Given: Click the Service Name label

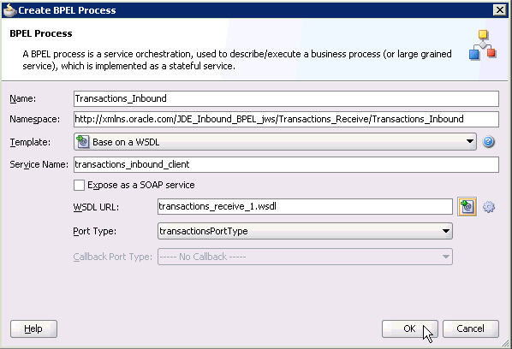Looking at the screenshot, I should pyautogui.click(x=39, y=164).
